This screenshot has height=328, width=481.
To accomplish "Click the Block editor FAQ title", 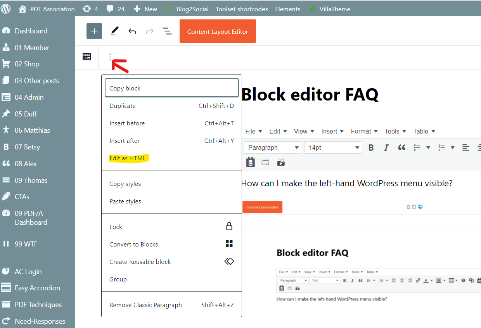I will pyautogui.click(x=310, y=94).
